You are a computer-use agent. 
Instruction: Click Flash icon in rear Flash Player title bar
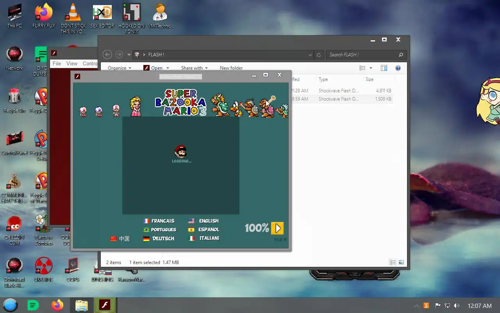pos(54,53)
